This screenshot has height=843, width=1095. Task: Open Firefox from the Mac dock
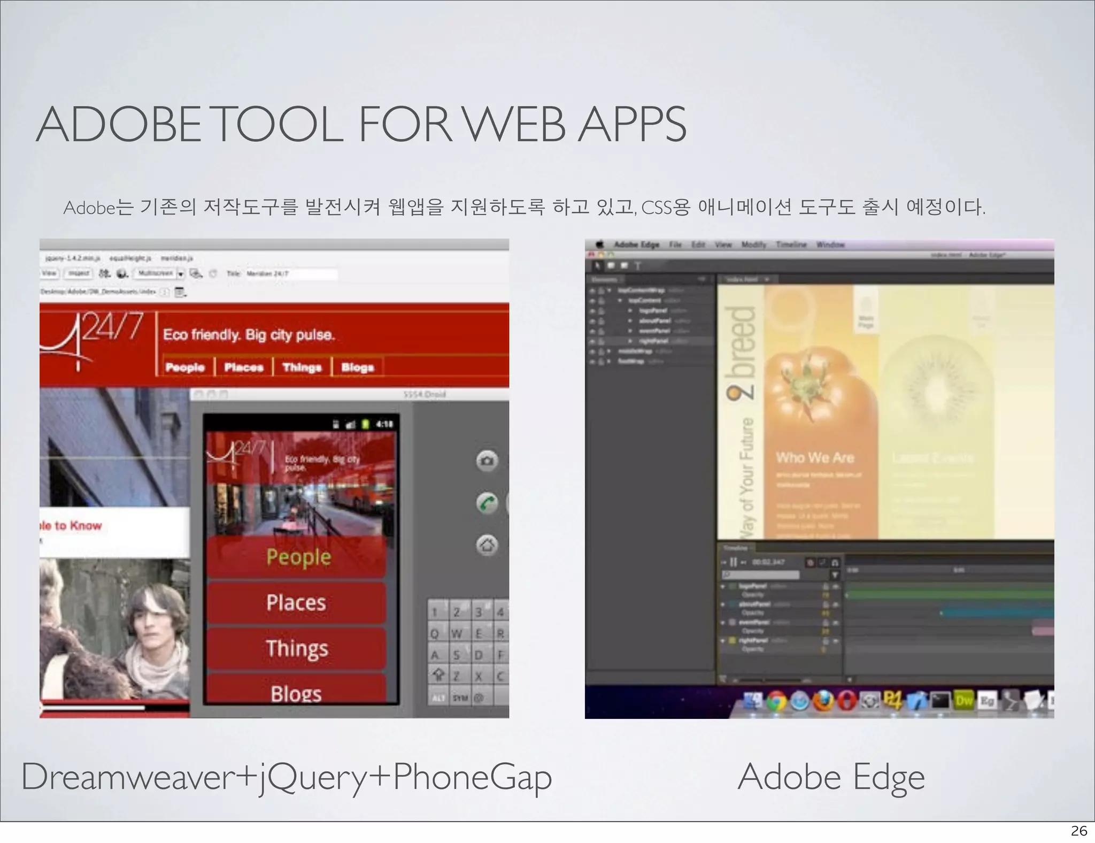(x=823, y=701)
